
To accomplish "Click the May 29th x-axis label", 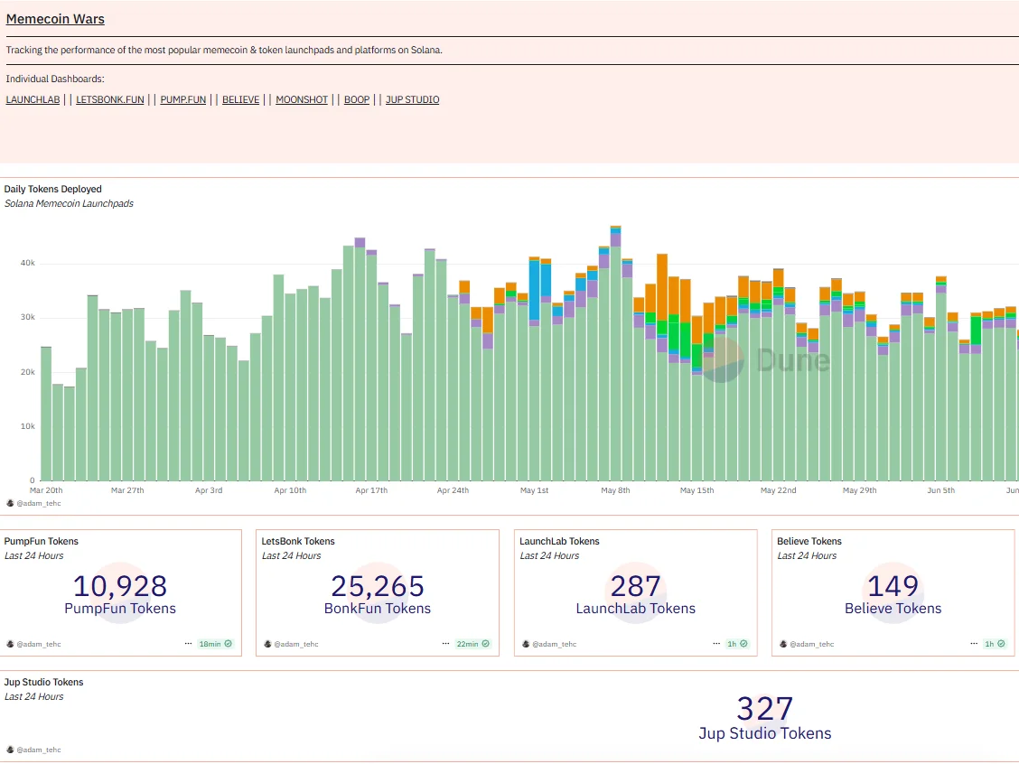I will [x=859, y=490].
